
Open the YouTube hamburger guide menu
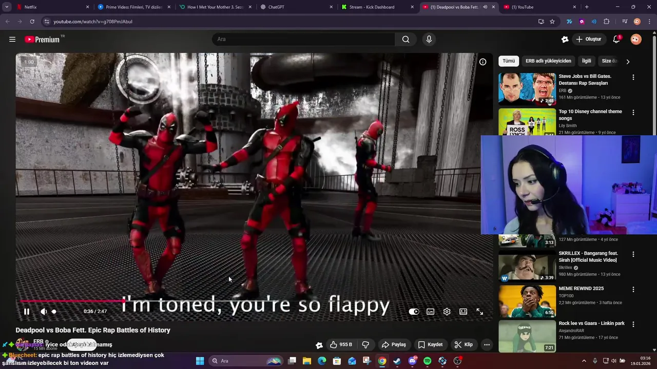click(12, 39)
